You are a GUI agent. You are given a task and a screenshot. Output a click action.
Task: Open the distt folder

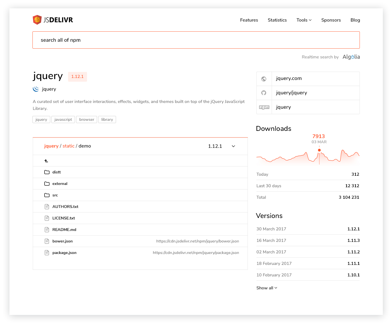tap(57, 172)
